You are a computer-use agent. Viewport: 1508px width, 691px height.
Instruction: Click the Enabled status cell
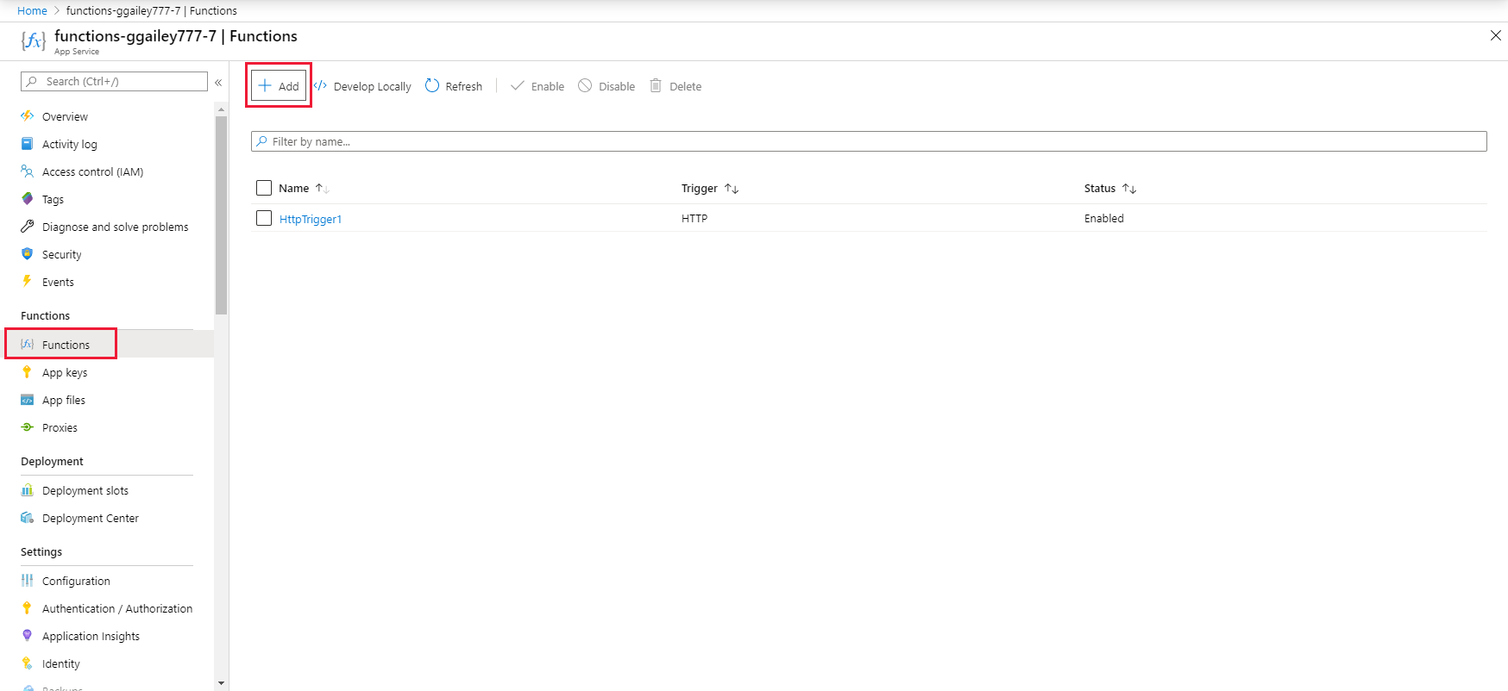point(1104,218)
